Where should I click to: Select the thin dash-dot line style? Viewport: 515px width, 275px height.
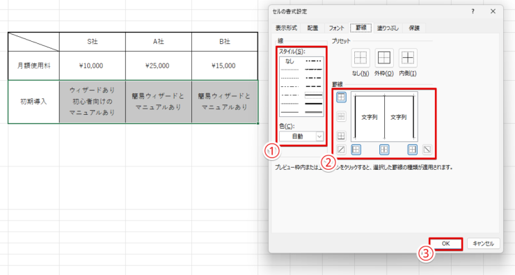pos(290,95)
